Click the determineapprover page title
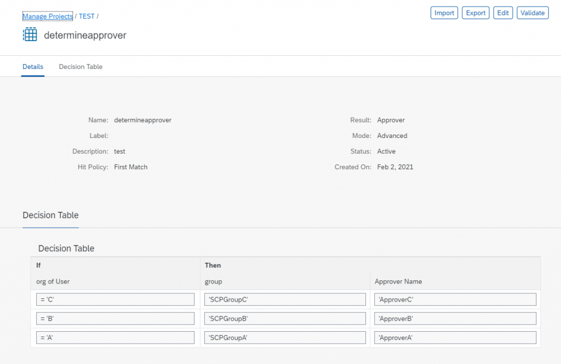 [85, 35]
